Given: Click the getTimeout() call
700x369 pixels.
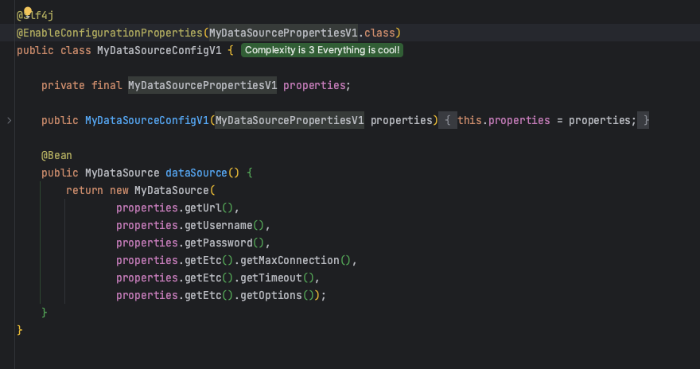Looking at the screenshot, I should click(x=278, y=278).
